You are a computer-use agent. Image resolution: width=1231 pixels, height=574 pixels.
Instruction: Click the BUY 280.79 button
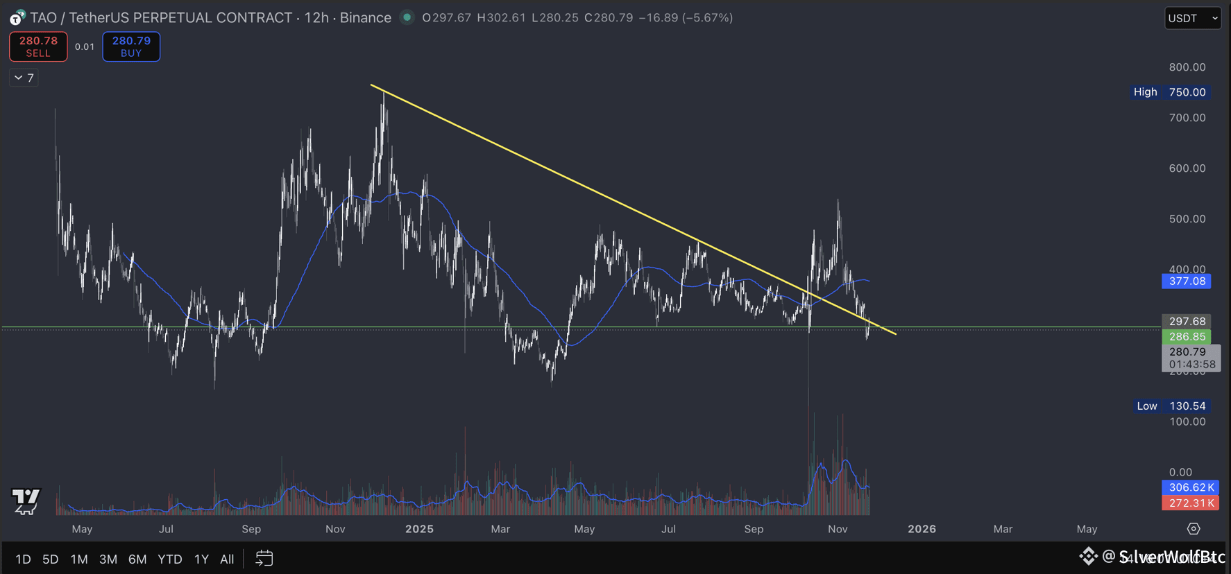pos(131,46)
